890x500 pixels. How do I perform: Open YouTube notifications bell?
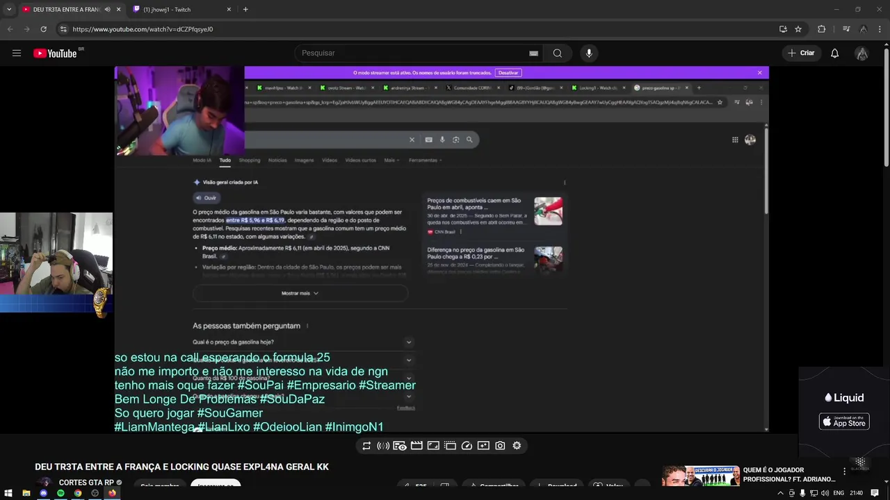click(x=835, y=53)
